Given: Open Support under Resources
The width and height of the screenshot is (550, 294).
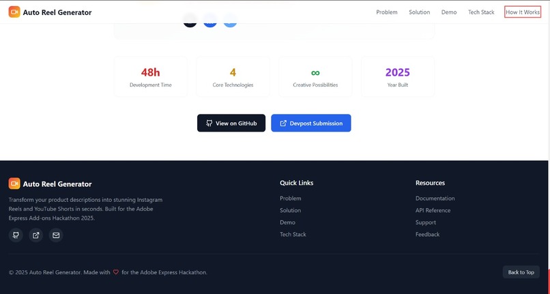Looking at the screenshot, I should [x=426, y=222].
